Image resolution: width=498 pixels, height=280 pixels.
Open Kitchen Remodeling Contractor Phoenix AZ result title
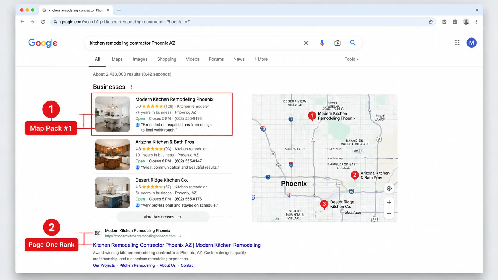[x=177, y=245]
